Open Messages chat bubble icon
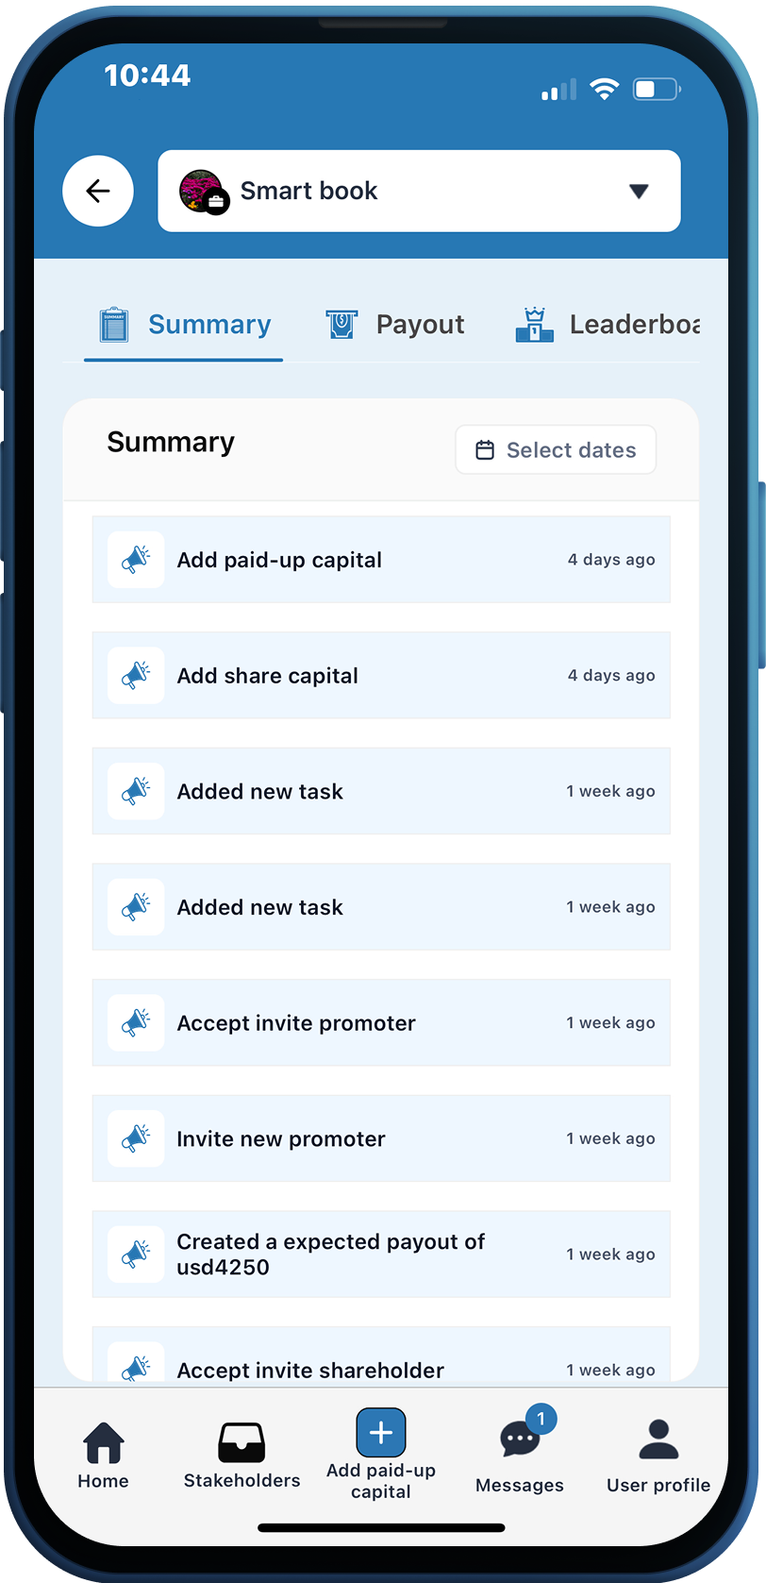766x1583 pixels. click(519, 1441)
